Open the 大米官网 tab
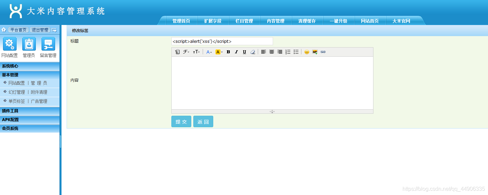 (x=401, y=21)
